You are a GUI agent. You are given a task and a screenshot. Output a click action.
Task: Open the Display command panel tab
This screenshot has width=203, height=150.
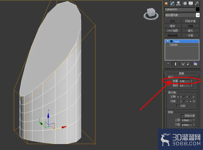191,4
